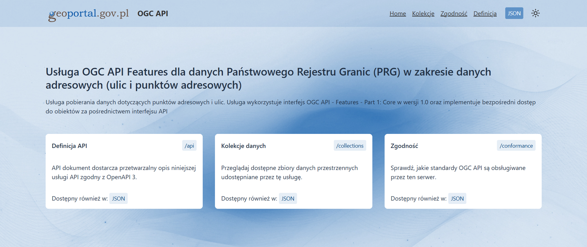Viewport: 587px width, 247px height.
Task: Go to Kolekcje in the top navigation
Action: 423,13
